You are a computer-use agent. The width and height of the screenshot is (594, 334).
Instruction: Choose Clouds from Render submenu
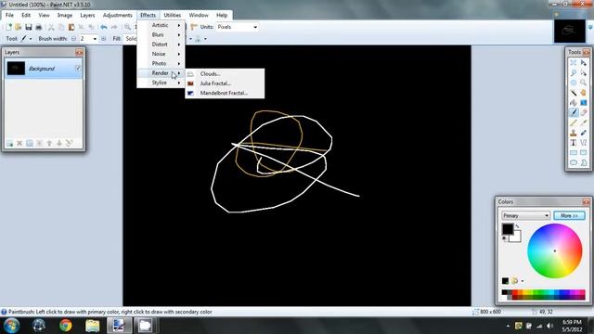click(225, 74)
